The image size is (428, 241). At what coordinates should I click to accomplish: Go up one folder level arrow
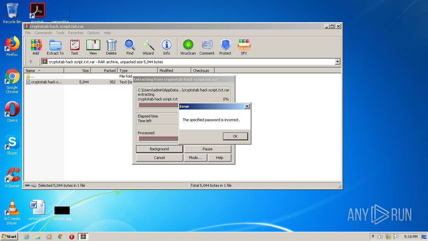point(31,62)
